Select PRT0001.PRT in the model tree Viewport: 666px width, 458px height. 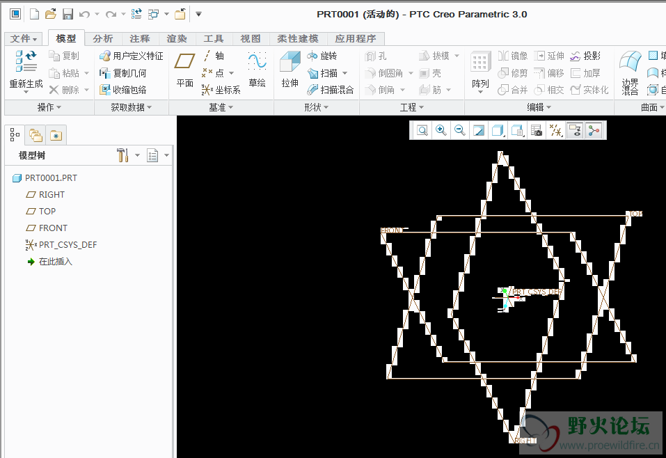click(45, 178)
